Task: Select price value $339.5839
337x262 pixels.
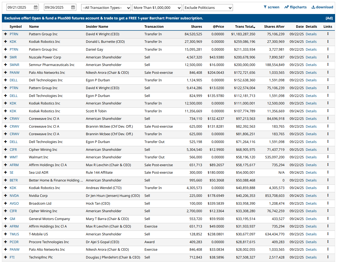Action: [216, 203]
